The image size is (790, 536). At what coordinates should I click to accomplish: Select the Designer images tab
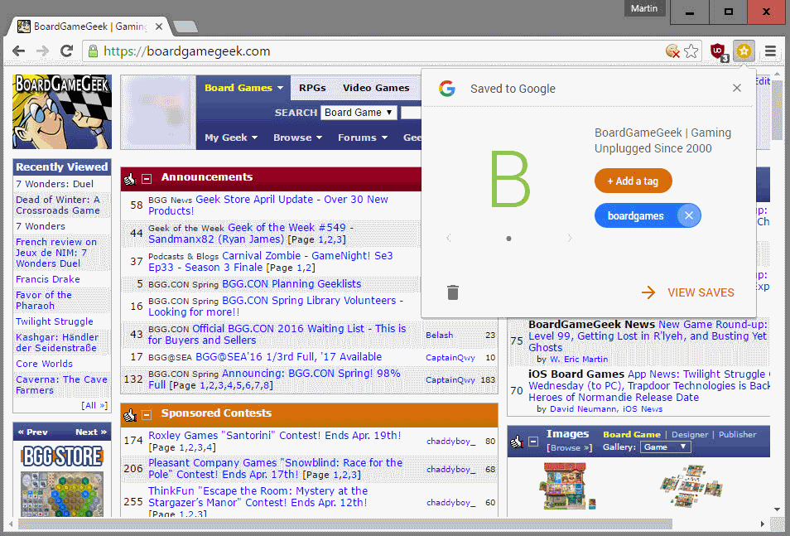(x=690, y=434)
